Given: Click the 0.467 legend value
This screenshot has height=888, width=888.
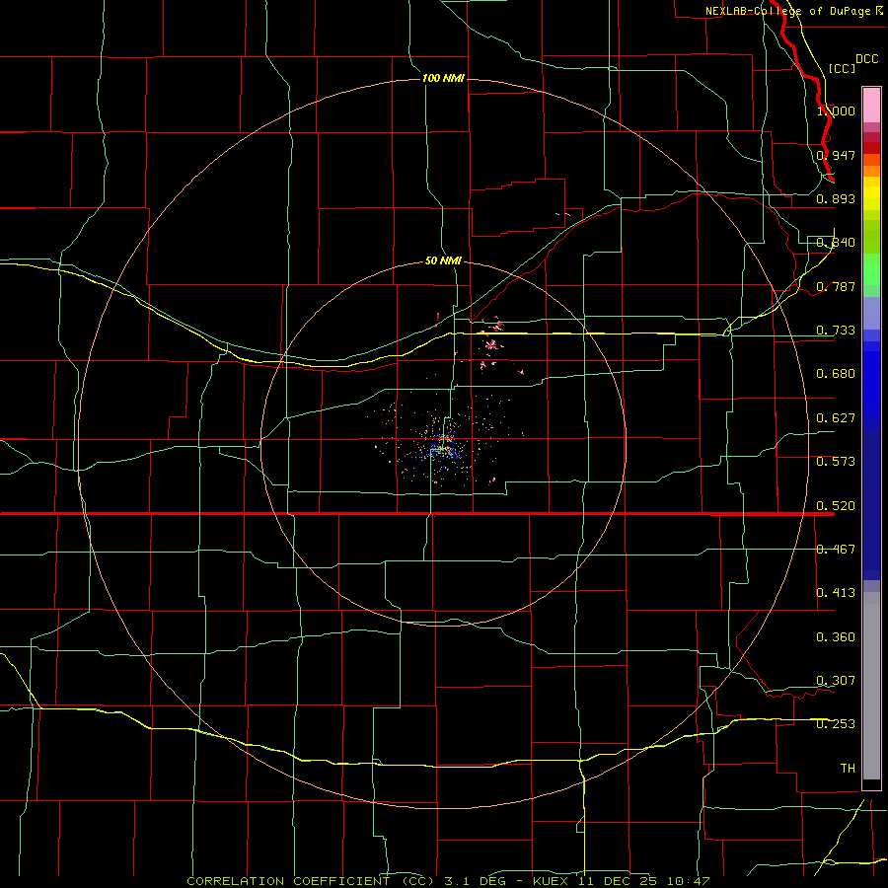Looking at the screenshot, I should coord(836,550).
